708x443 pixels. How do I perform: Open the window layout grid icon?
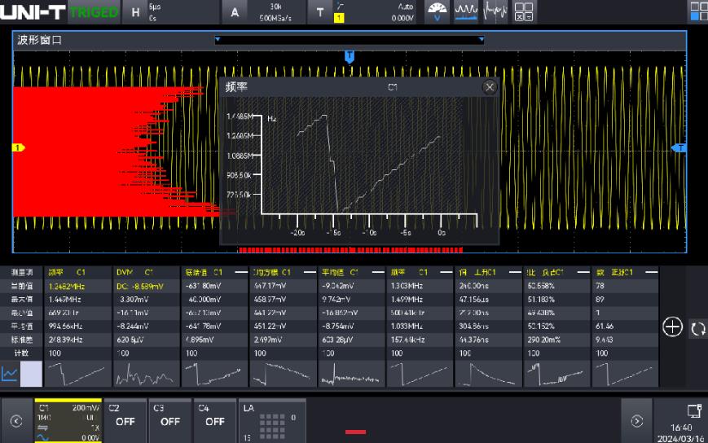click(x=698, y=11)
